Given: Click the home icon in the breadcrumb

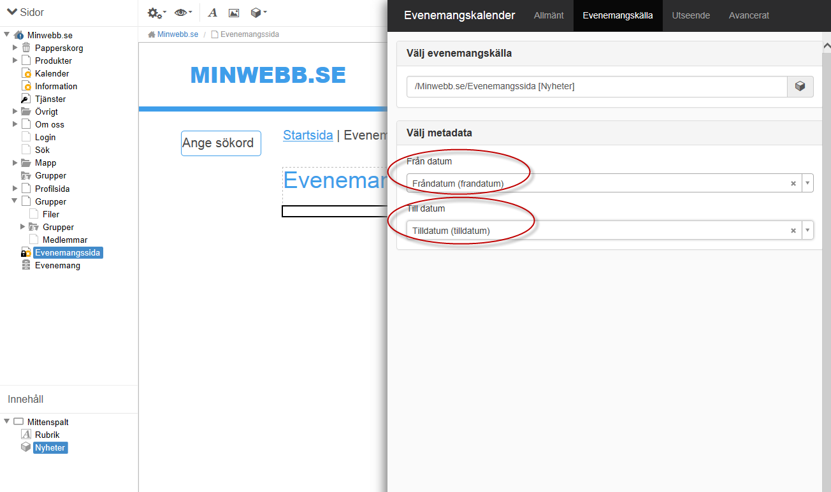Looking at the screenshot, I should click(152, 34).
